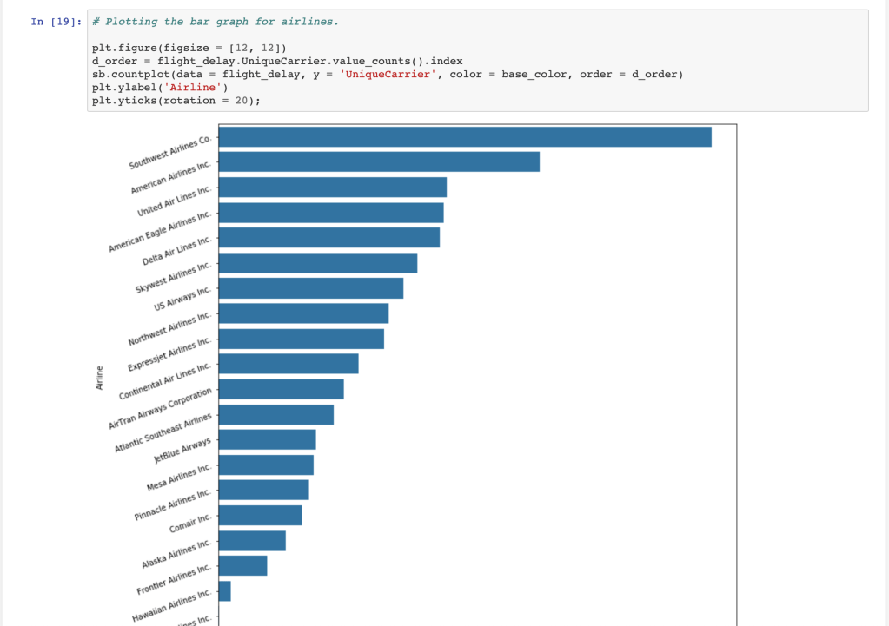
Task: Click the In [19] cell prompt
Action: click(57, 22)
